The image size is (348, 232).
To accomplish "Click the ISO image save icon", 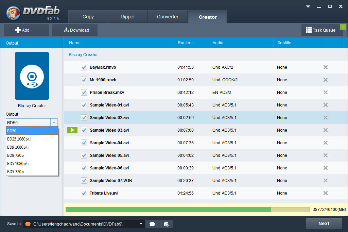I will coord(166,224).
